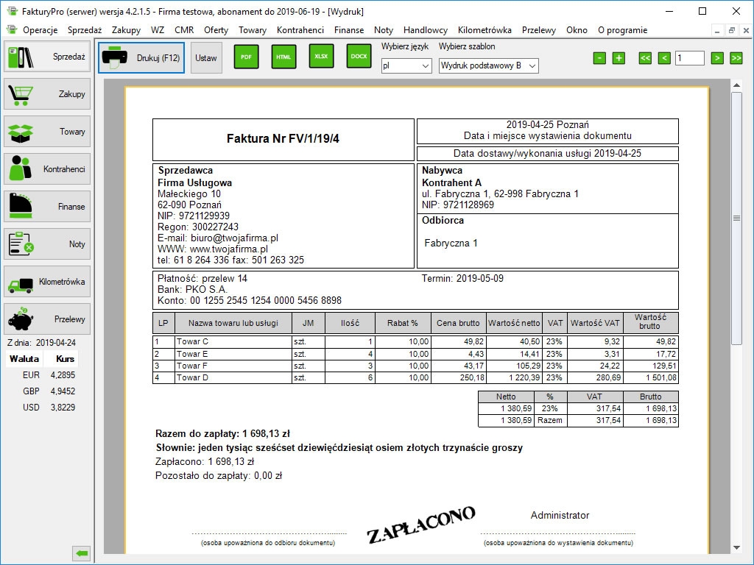754x565 pixels.
Task: Export the invoice as PDF
Action: coord(246,57)
